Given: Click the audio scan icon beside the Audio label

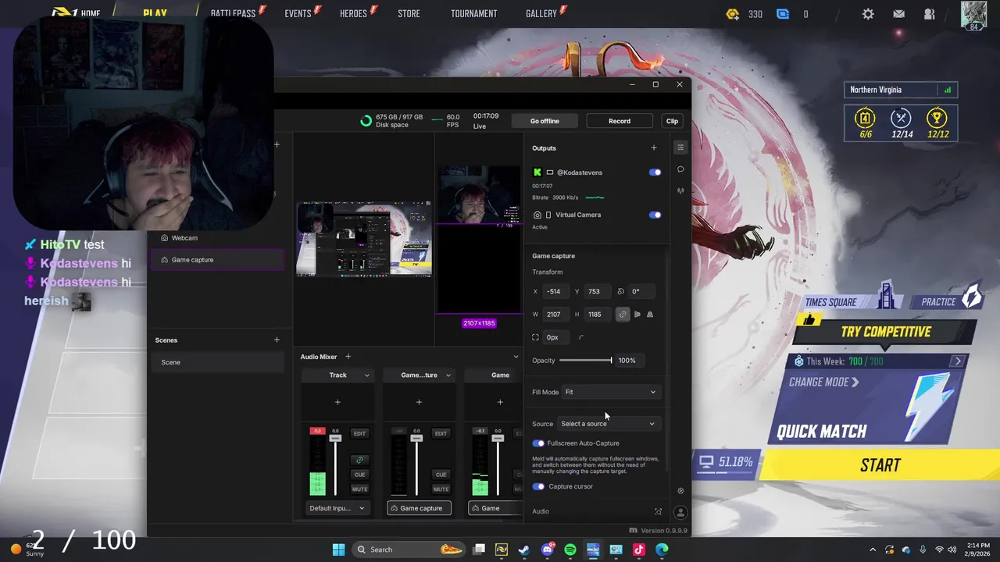Looking at the screenshot, I should click(x=658, y=511).
